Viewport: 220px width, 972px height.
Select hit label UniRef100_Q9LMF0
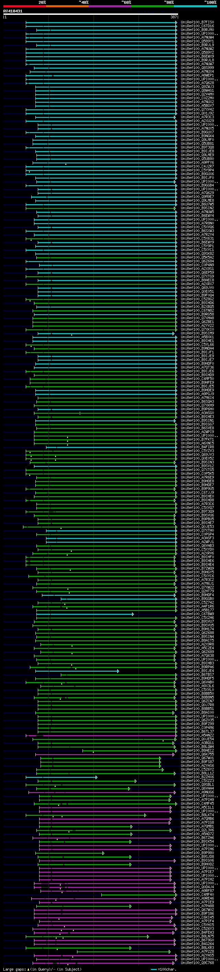tap(197, 140)
